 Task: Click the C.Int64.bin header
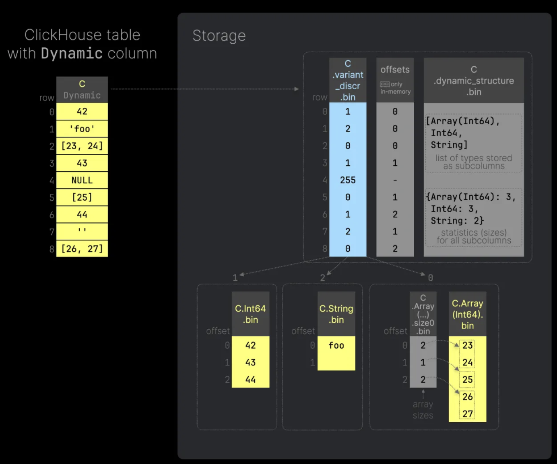[x=250, y=314]
